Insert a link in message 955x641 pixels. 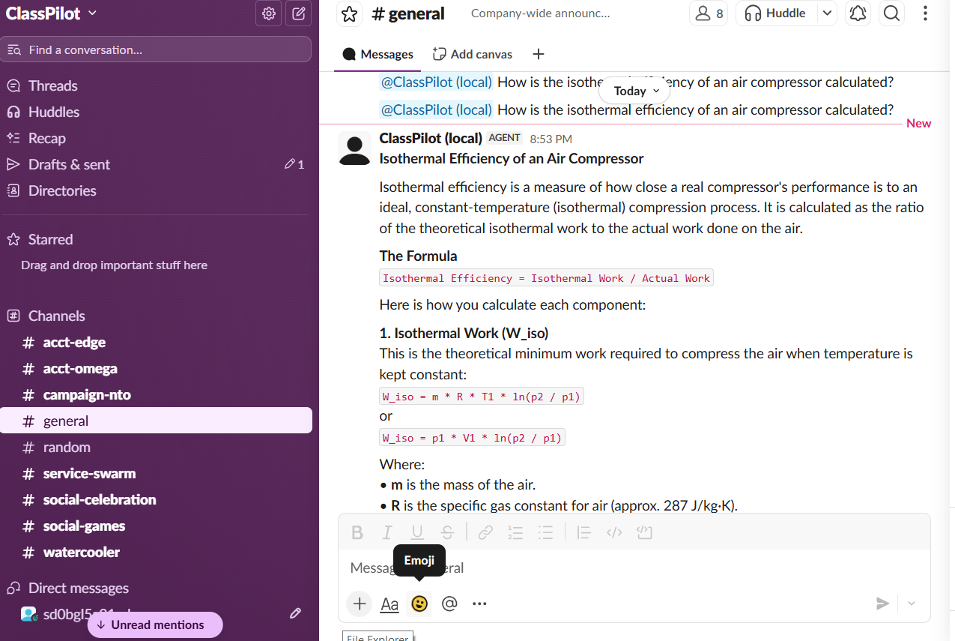pyautogui.click(x=485, y=532)
